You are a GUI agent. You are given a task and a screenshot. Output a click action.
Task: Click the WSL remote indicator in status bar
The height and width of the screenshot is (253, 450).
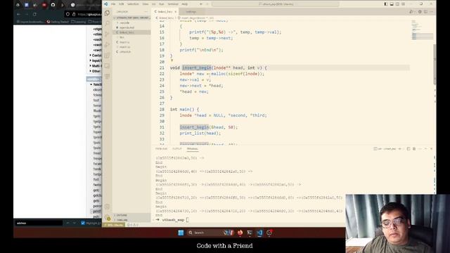[x=114, y=225]
